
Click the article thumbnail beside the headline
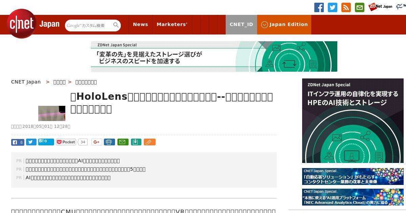(x=52, y=113)
